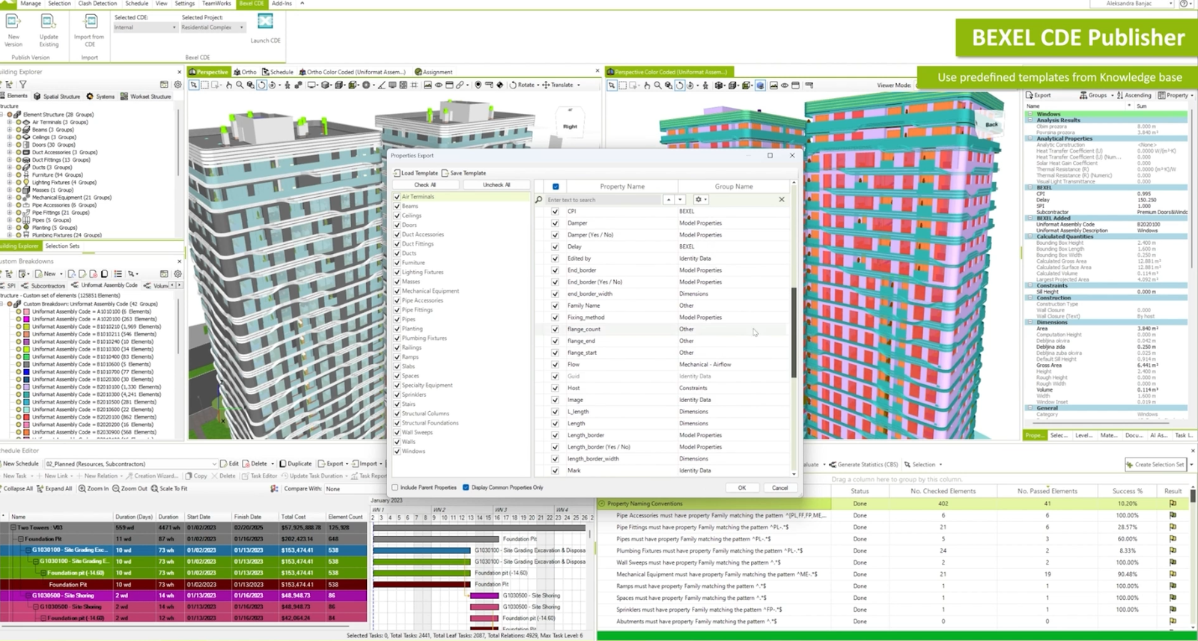
Task: Toggle the header select-all properties checkbox
Action: pos(555,186)
